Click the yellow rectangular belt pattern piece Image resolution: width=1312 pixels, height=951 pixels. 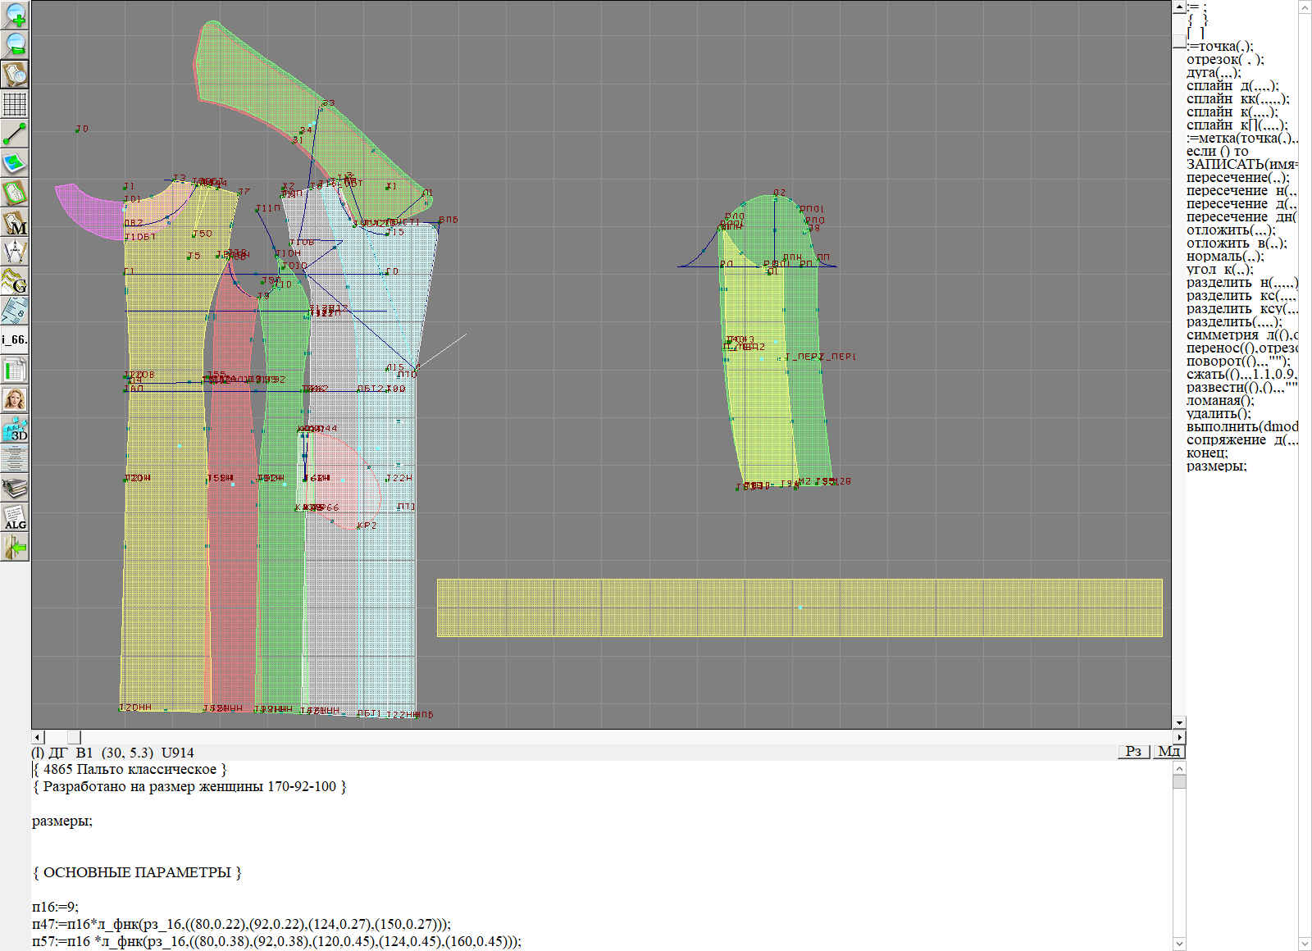point(799,607)
